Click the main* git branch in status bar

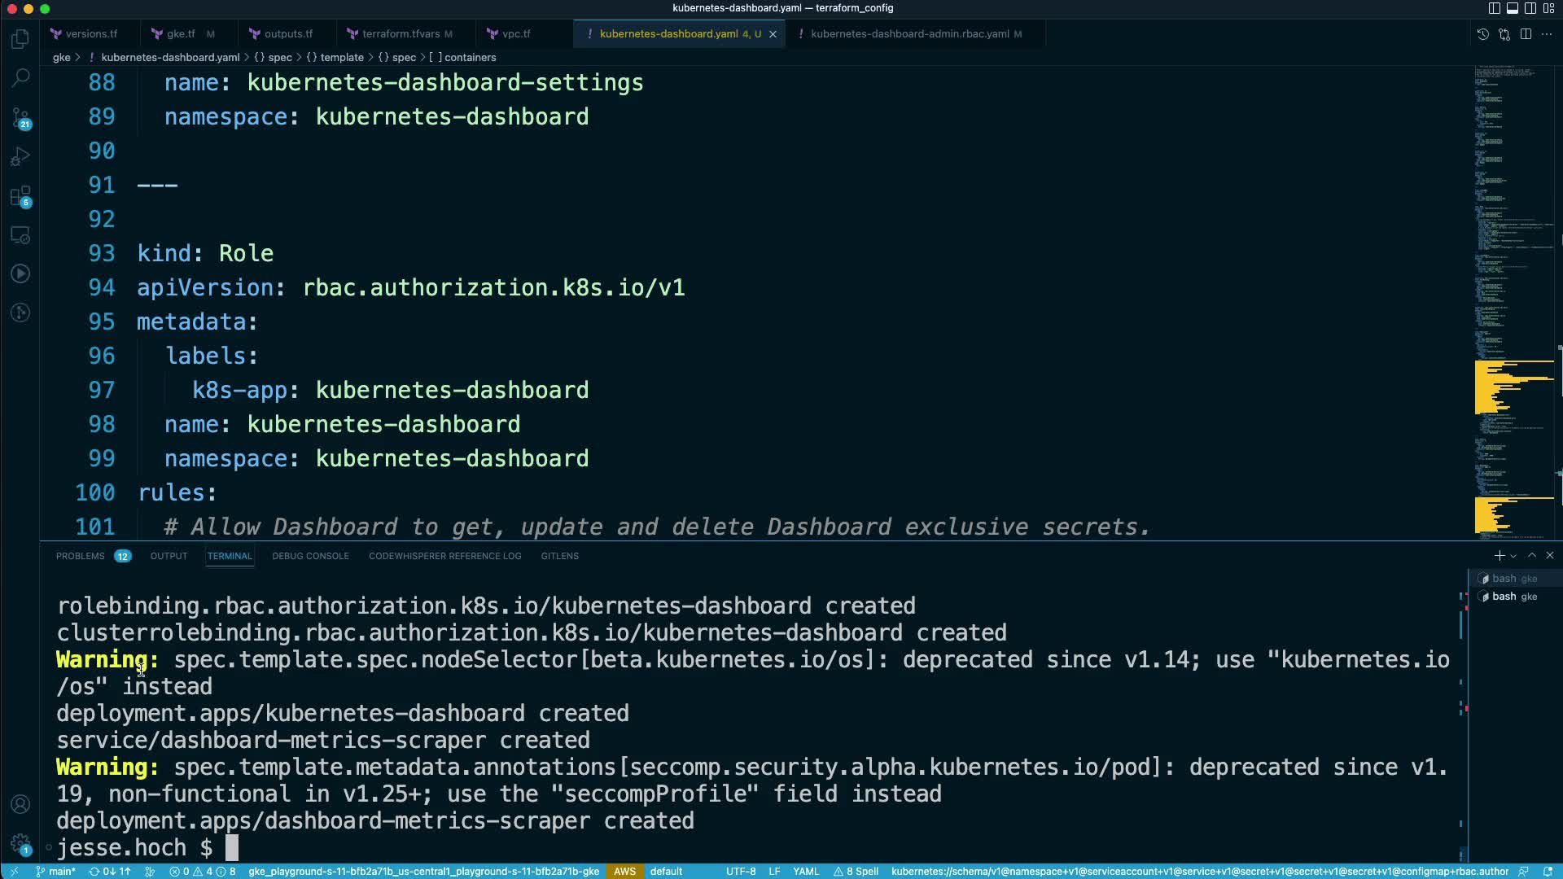click(x=56, y=871)
